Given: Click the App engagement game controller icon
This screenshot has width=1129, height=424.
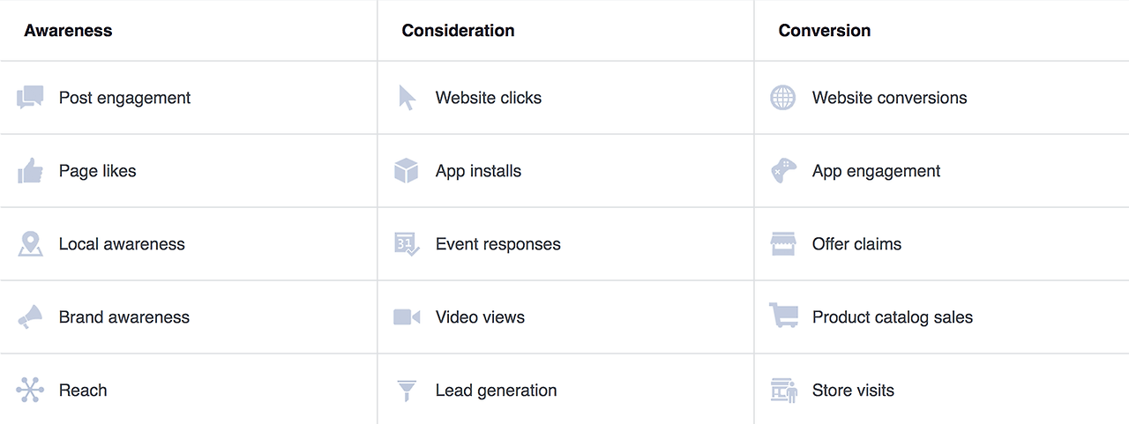Looking at the screenshot, I should click(x=783, y=171).
